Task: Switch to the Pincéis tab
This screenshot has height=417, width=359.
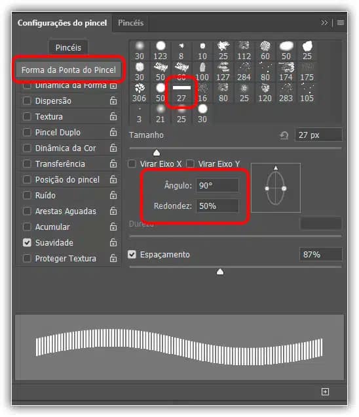Action: [x=131, y=23]
